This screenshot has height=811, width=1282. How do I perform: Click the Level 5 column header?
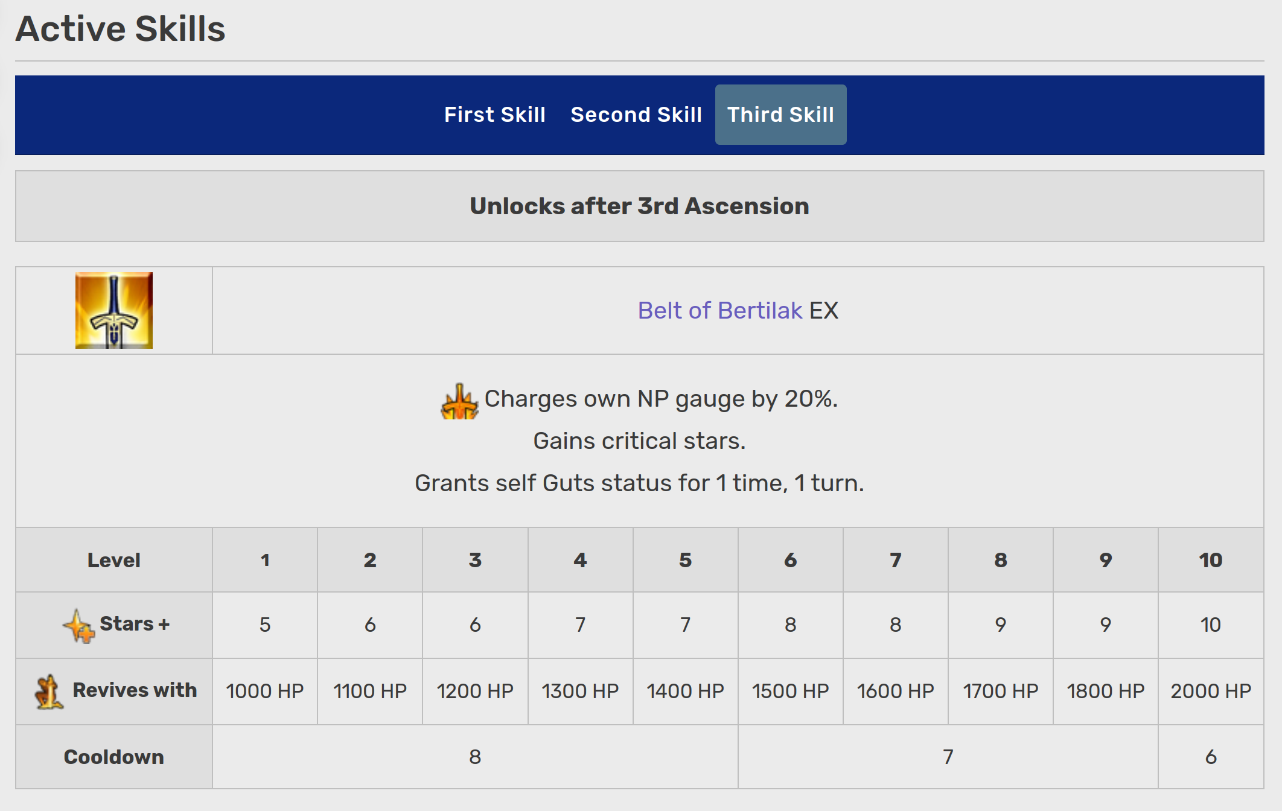(686, 560)
